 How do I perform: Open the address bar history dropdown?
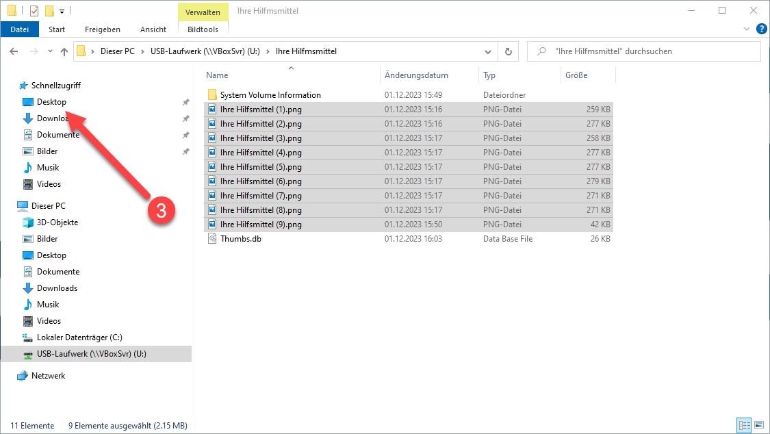point(487,51)
